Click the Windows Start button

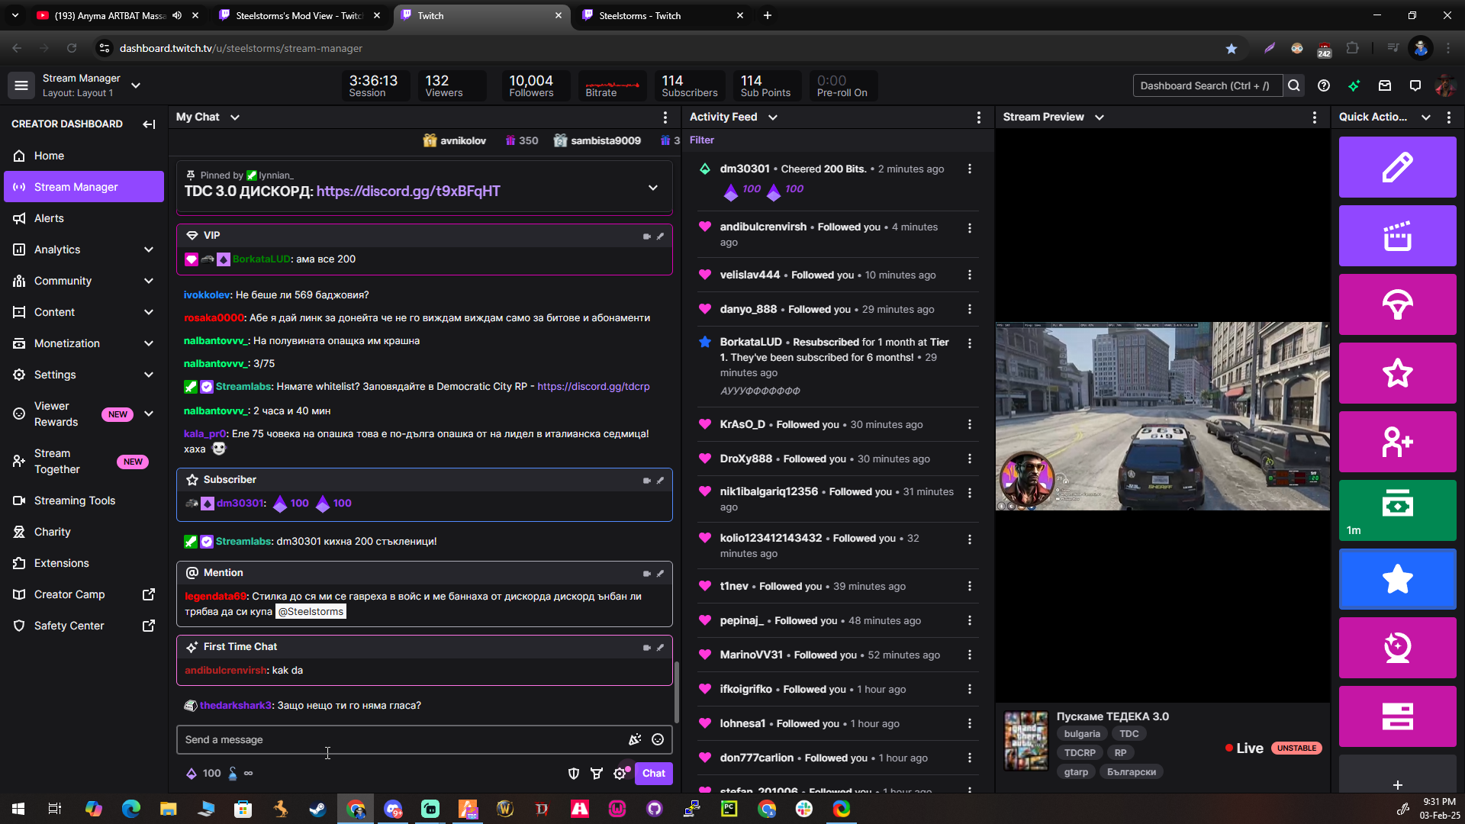point(18,809)
